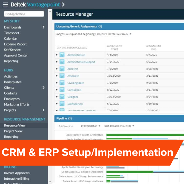This screenshot has width=184, height=184.
Task: Open the Contacts hub
Action: [10, 93]
